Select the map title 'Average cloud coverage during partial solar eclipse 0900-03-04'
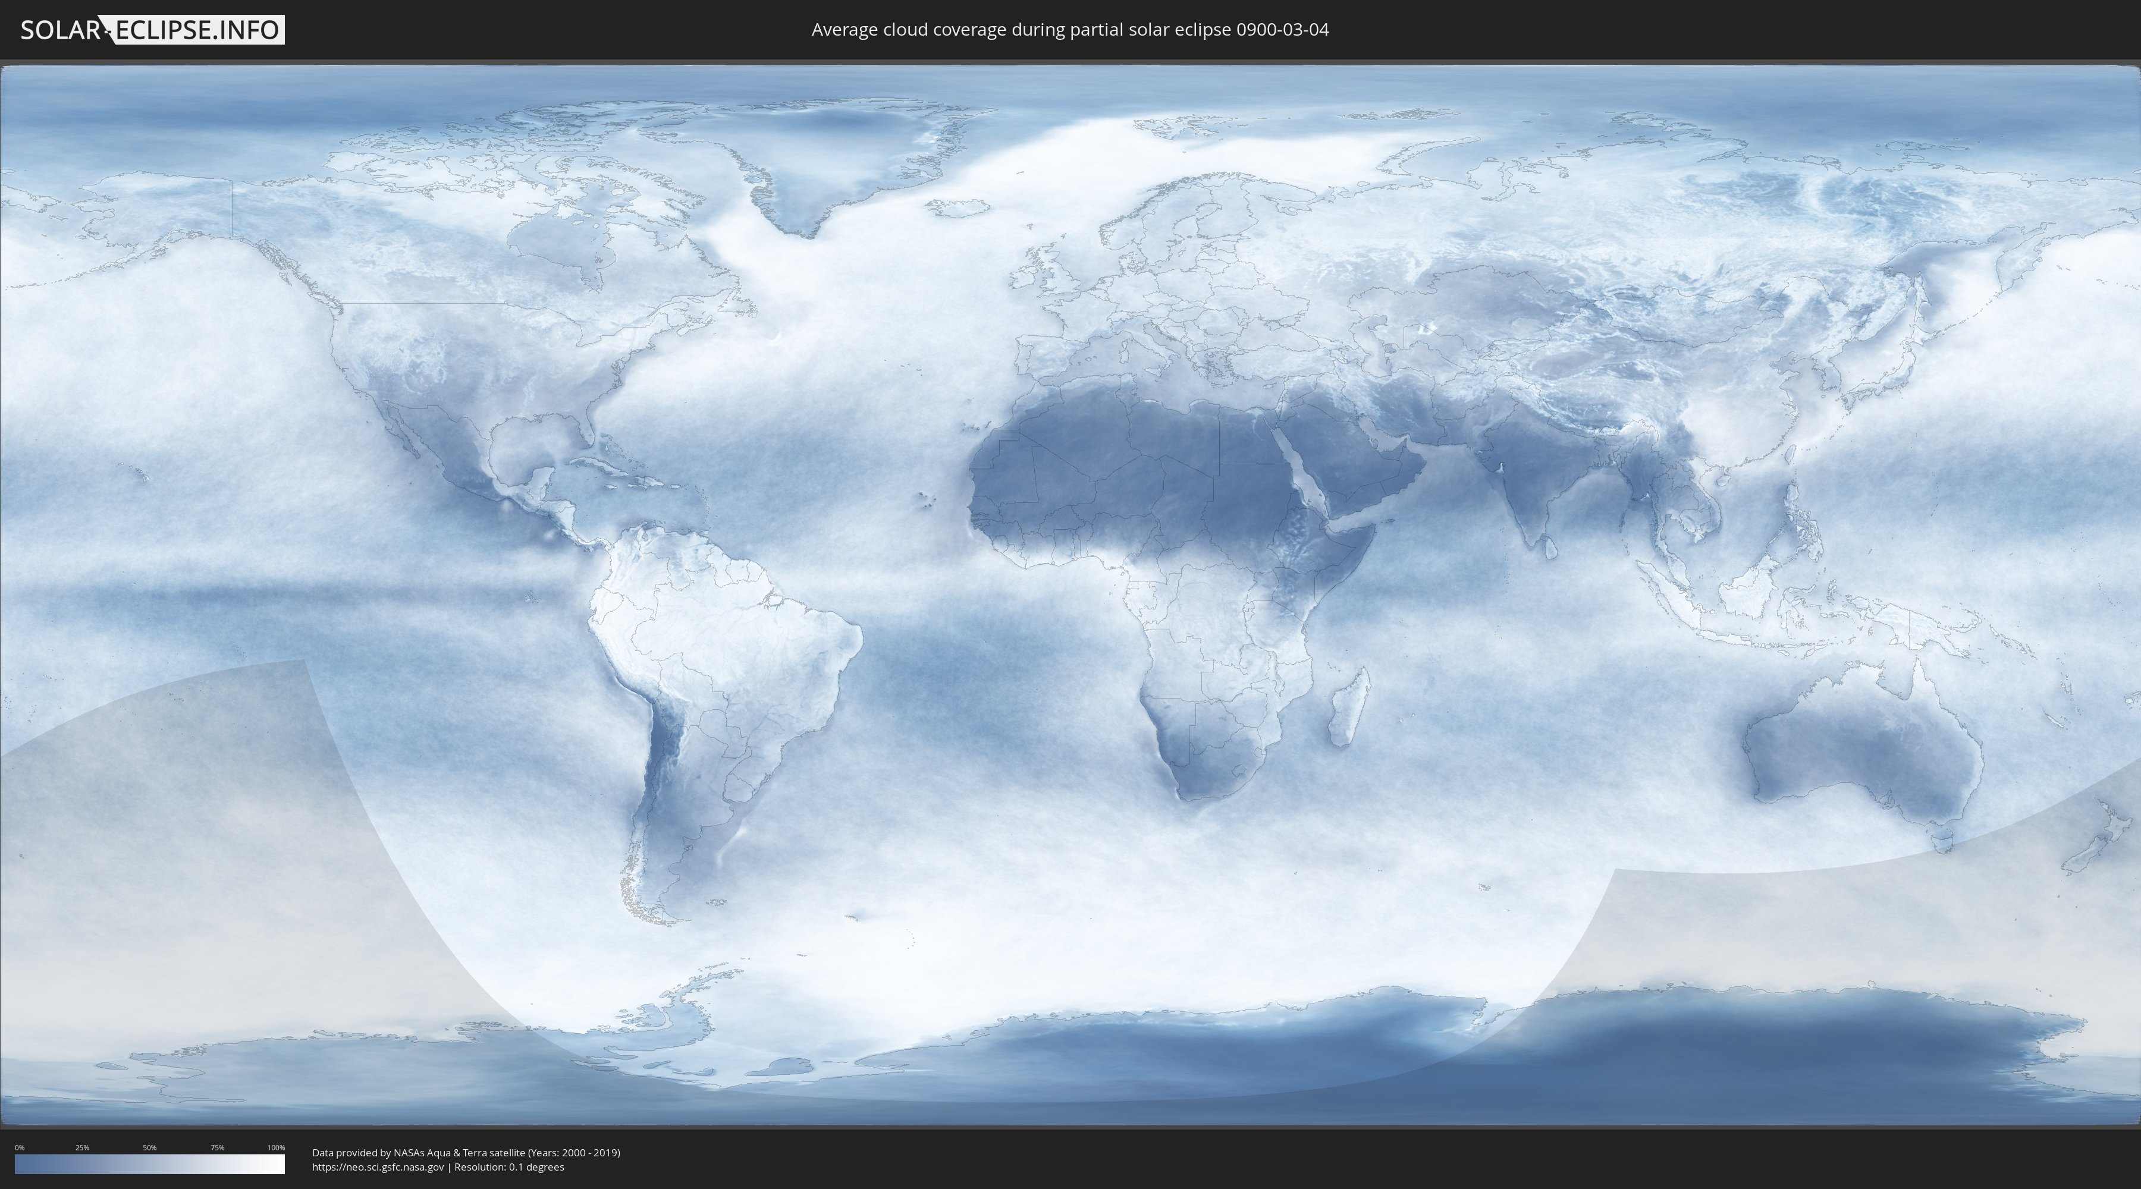Viewport: 2141px width, 1189px height. click(1070, 30)
